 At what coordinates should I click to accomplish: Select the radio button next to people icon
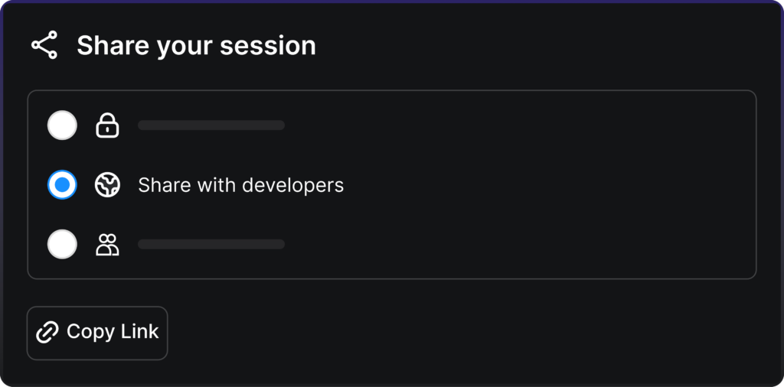pos(62,245)
